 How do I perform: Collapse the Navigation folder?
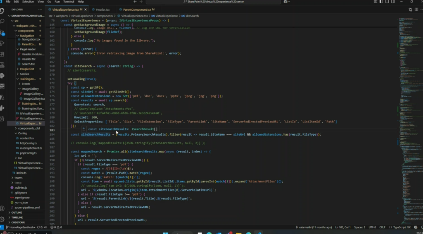point(27,36)
